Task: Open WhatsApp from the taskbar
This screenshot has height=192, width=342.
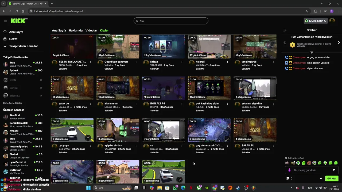Action: click(x=175, y=188)
